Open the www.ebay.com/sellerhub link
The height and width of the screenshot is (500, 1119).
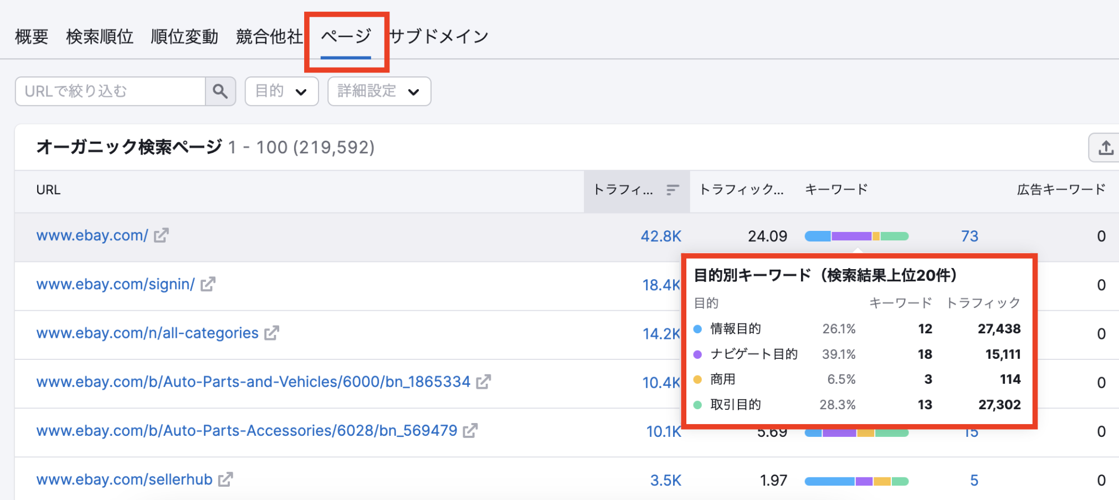(x=124, y=480)
